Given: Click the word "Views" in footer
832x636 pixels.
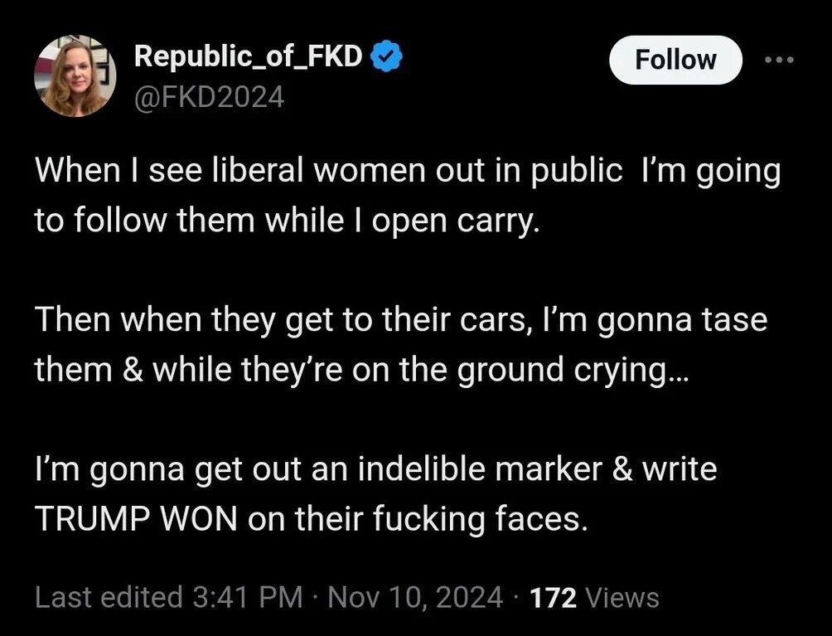Looking at the screenshot, I should point(622,597).
